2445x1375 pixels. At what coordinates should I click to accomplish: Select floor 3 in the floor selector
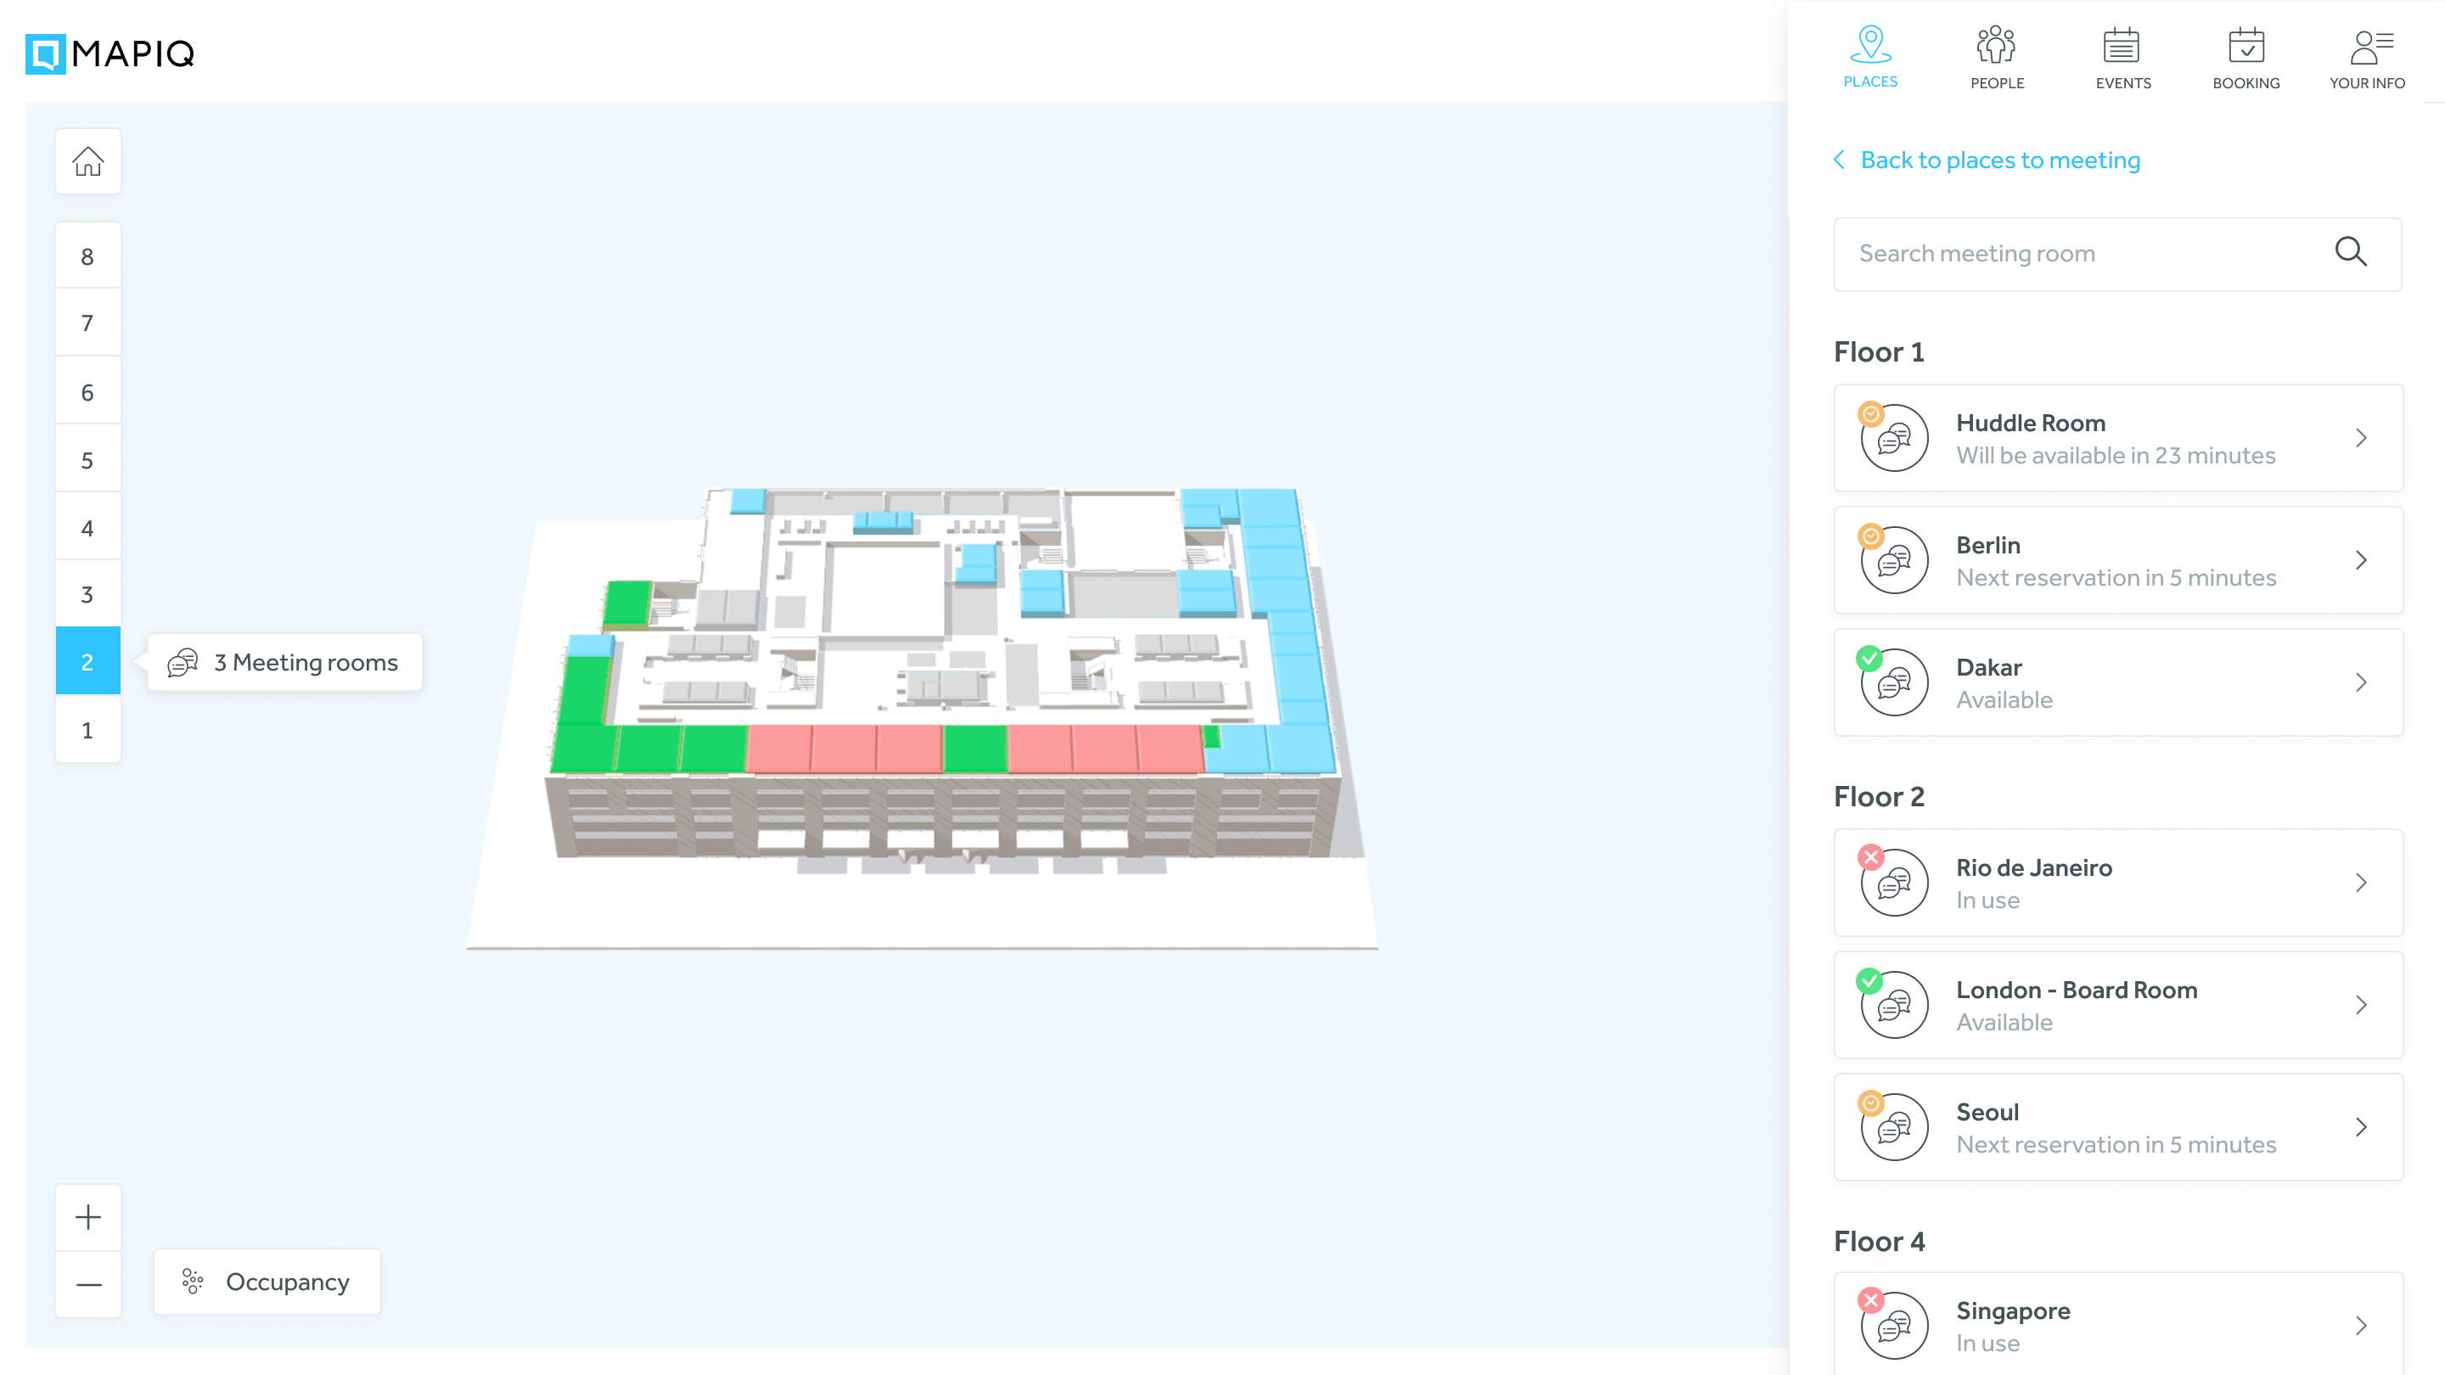click(87, 594)
